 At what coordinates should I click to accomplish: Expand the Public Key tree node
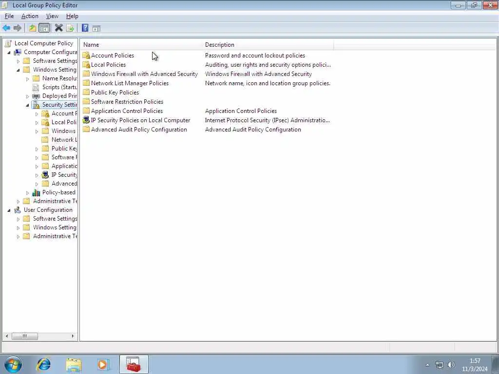point(37,149)
